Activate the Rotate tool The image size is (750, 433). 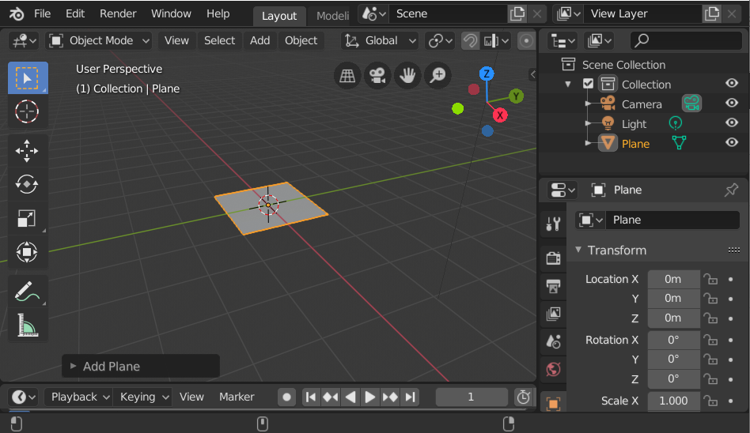tap(27, 184)
